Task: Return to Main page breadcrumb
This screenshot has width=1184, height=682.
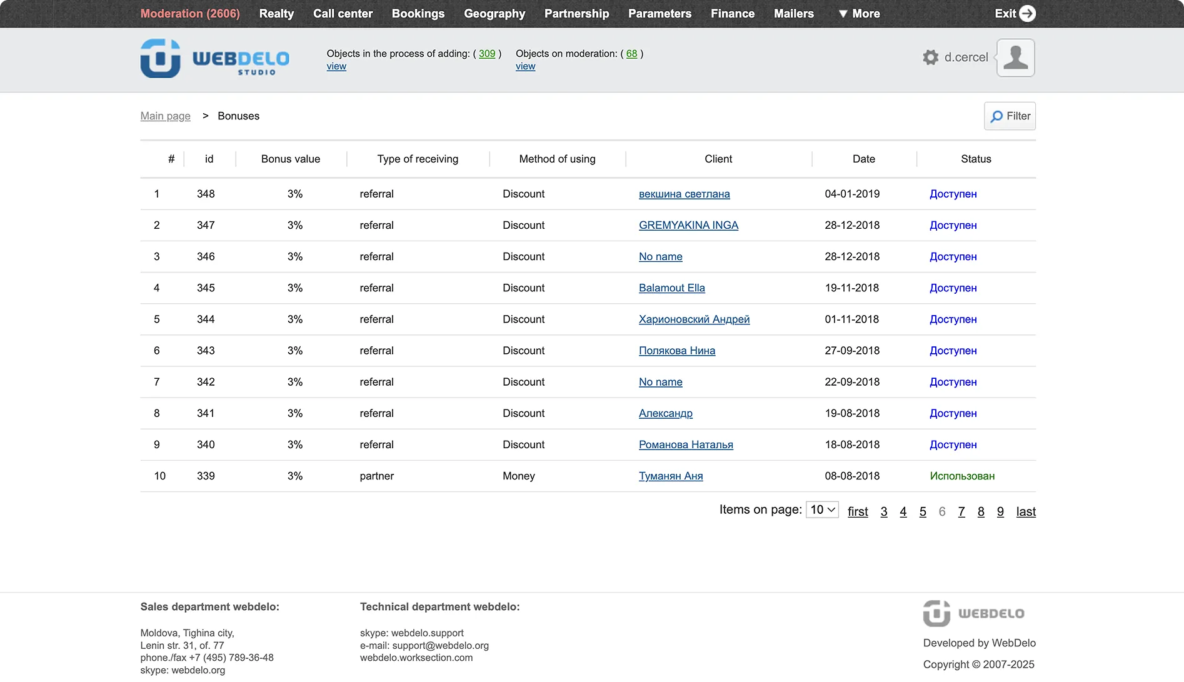Action: 165,116
